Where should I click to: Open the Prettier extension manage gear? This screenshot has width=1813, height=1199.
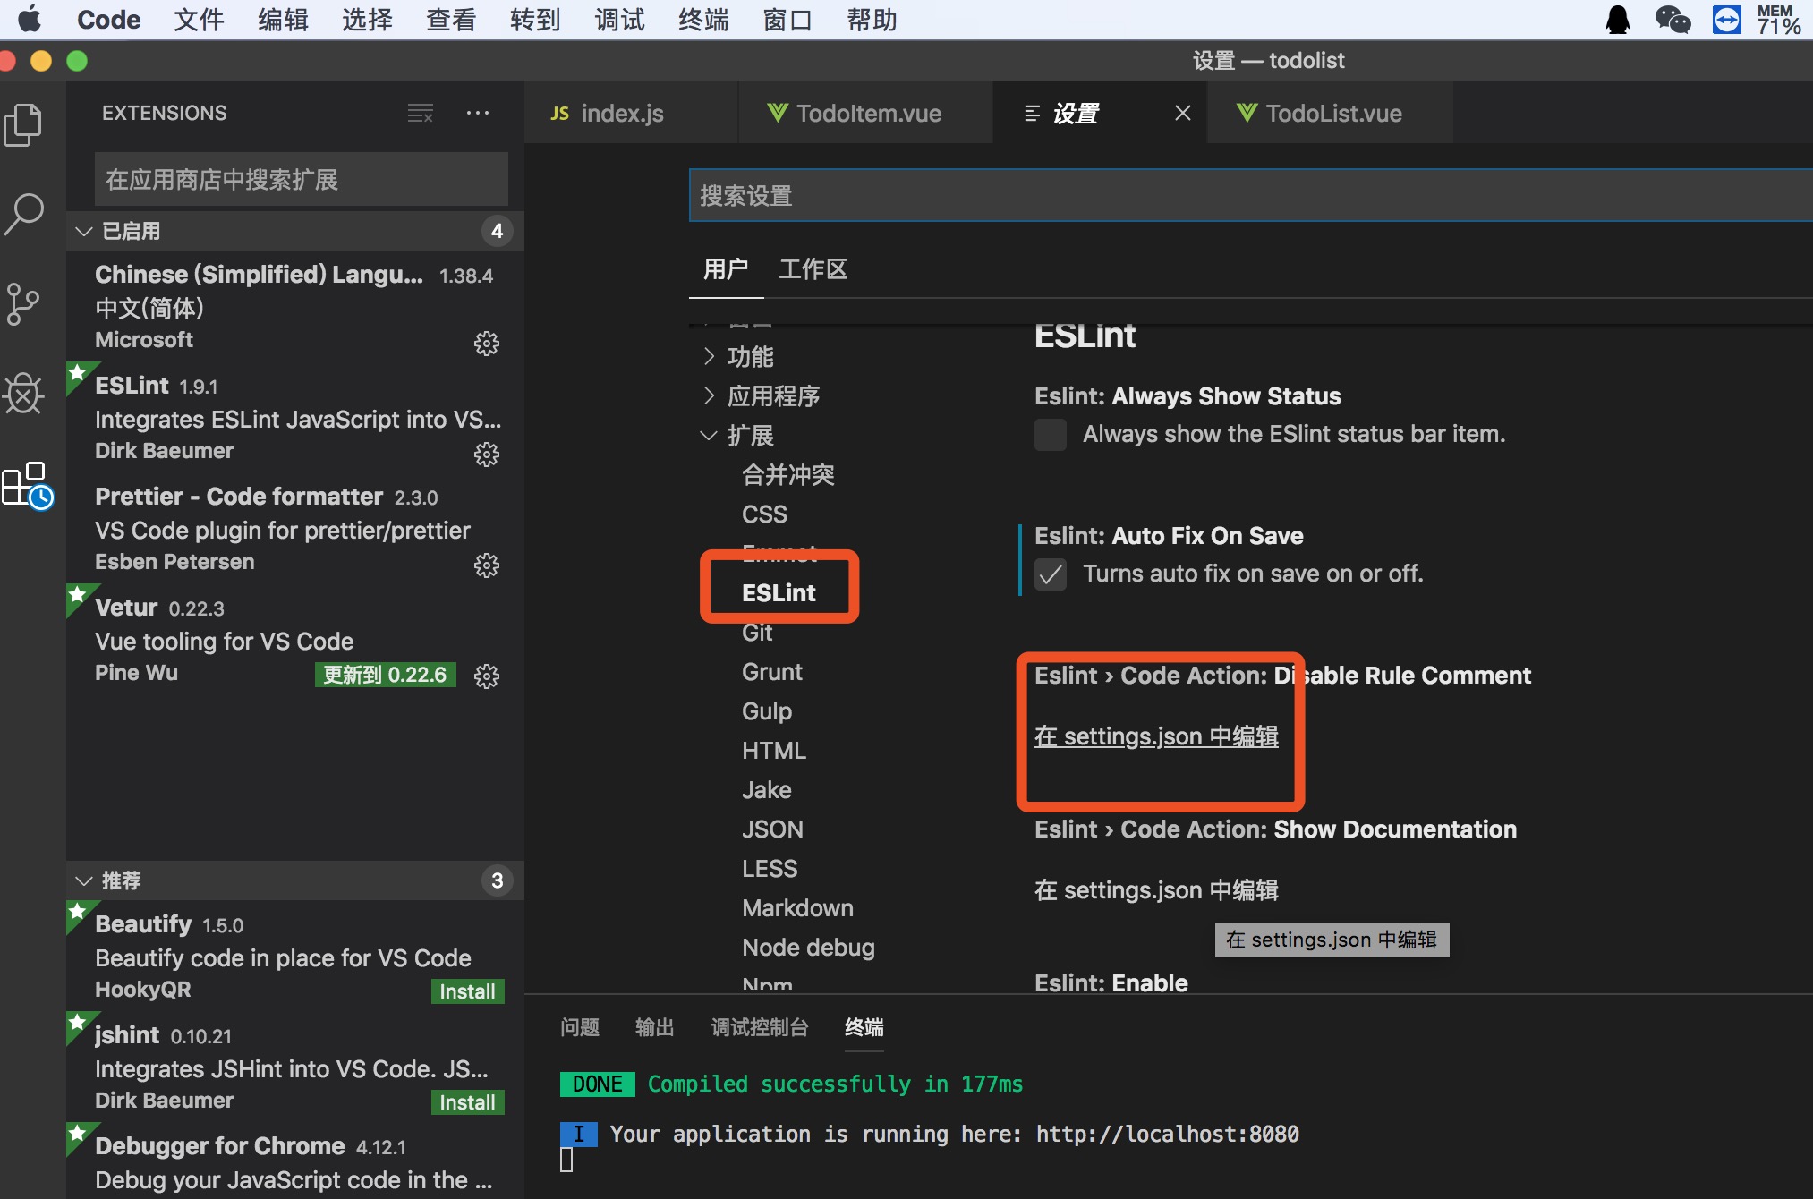coord(486,565)
